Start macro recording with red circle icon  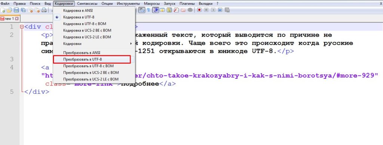point(199,10)
